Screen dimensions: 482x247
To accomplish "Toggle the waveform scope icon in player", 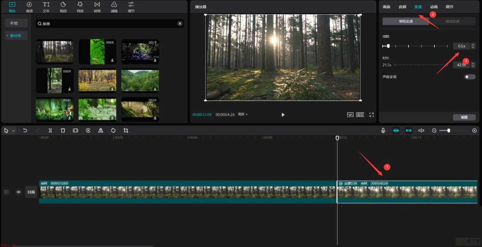I will (x=350, y=115).
